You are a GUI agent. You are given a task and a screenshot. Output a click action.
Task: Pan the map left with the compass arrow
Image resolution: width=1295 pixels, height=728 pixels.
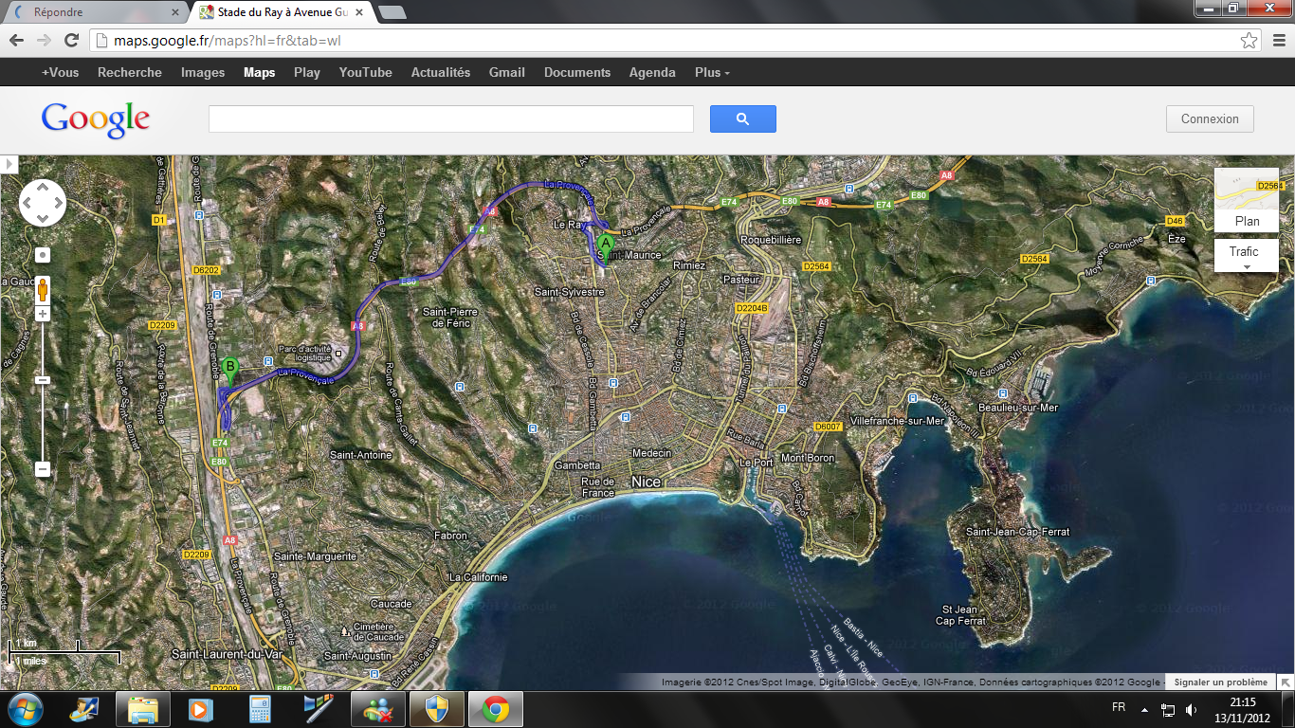pos(27,202)
